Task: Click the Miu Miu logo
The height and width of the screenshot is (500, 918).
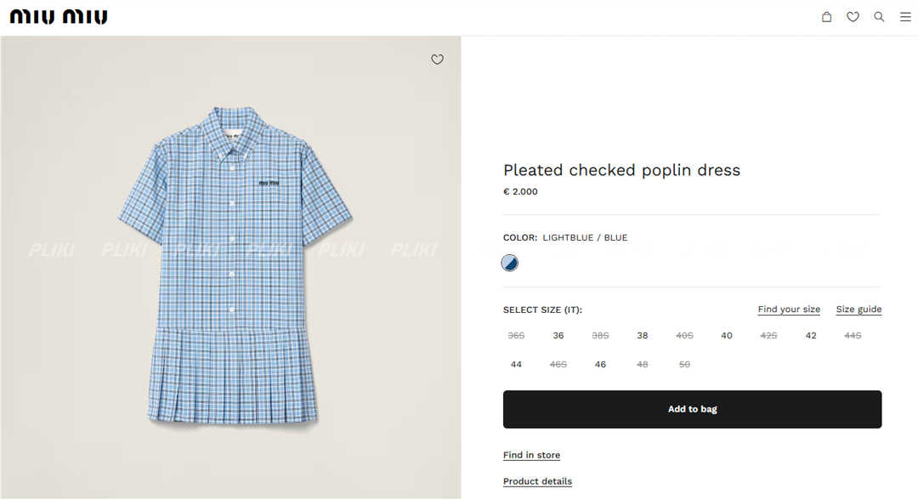Action: pos(59,17)
